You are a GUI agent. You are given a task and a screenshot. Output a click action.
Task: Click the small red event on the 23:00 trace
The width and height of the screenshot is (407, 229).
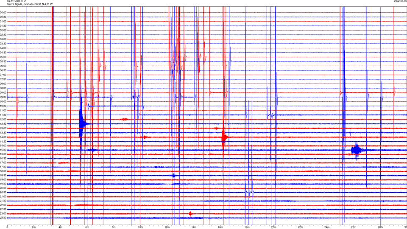click(190, 214)
